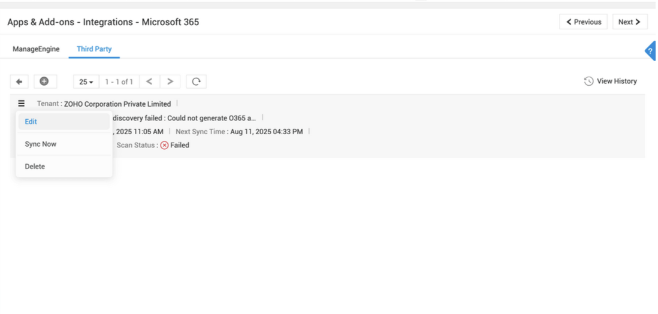Switch to the ManageEngine tab
The height and width of the screenshot is (314, 658).
tap(36, 49)
